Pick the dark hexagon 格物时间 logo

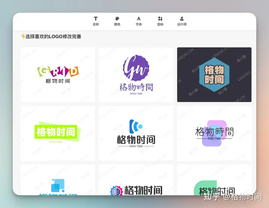[214, 75]
